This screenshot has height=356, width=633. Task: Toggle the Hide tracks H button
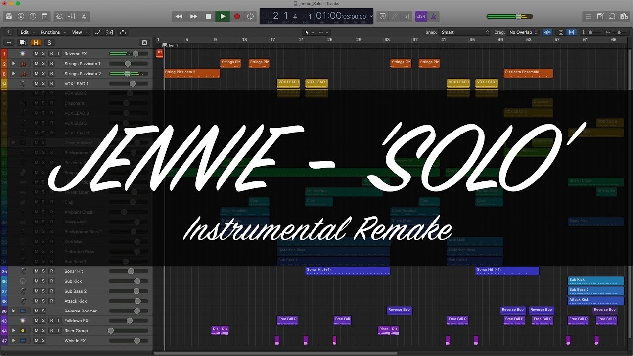pos(36,43)
